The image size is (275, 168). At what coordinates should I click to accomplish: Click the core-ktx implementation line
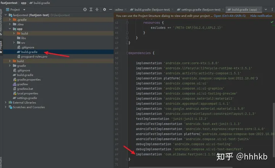click(178, 63)
